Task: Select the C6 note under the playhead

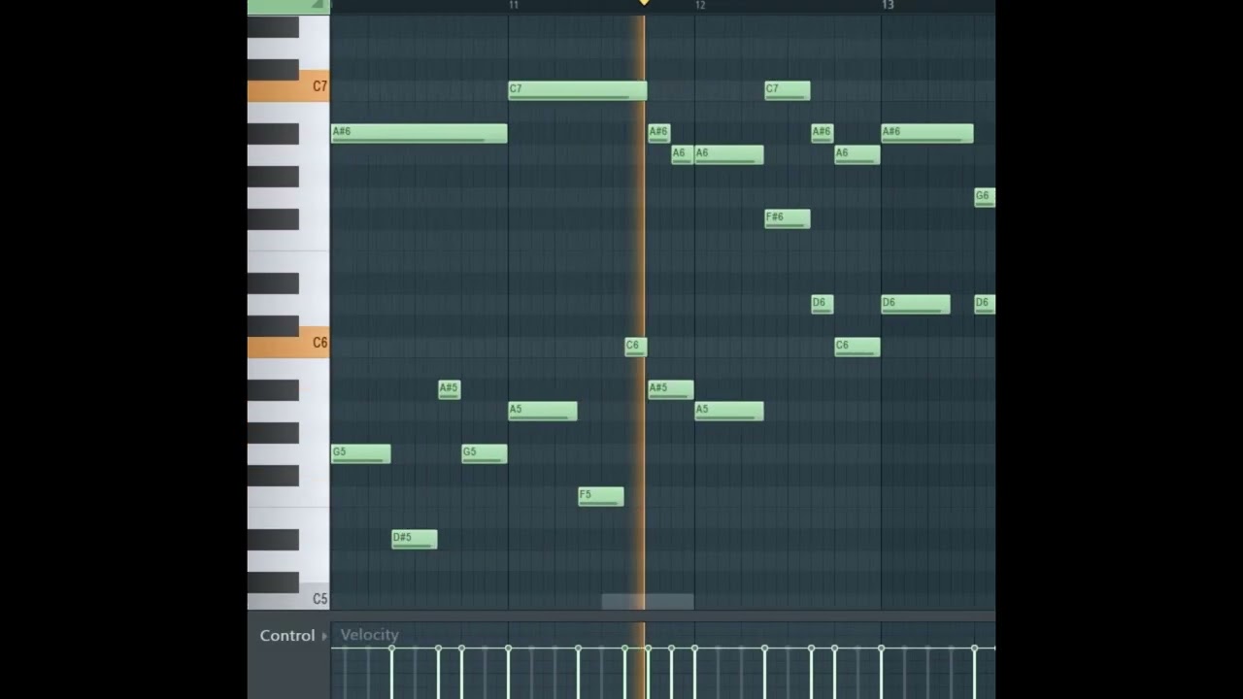Action: [636, 347]
